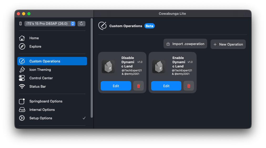This screenshot has width=266, height=148.
Task: Click the Disable Dynamic Land title text
Action: 128,62
